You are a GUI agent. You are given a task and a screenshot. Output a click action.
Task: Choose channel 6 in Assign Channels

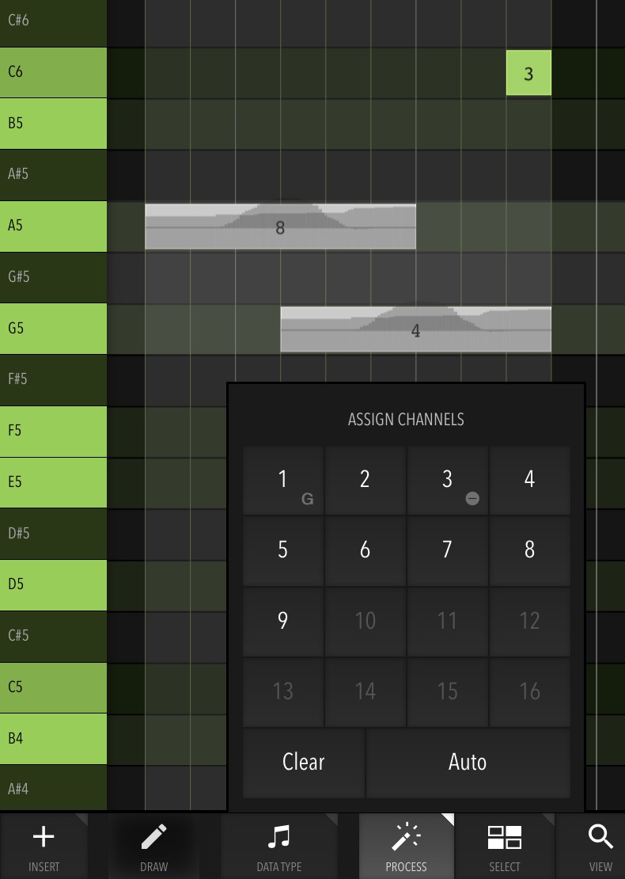366,551
